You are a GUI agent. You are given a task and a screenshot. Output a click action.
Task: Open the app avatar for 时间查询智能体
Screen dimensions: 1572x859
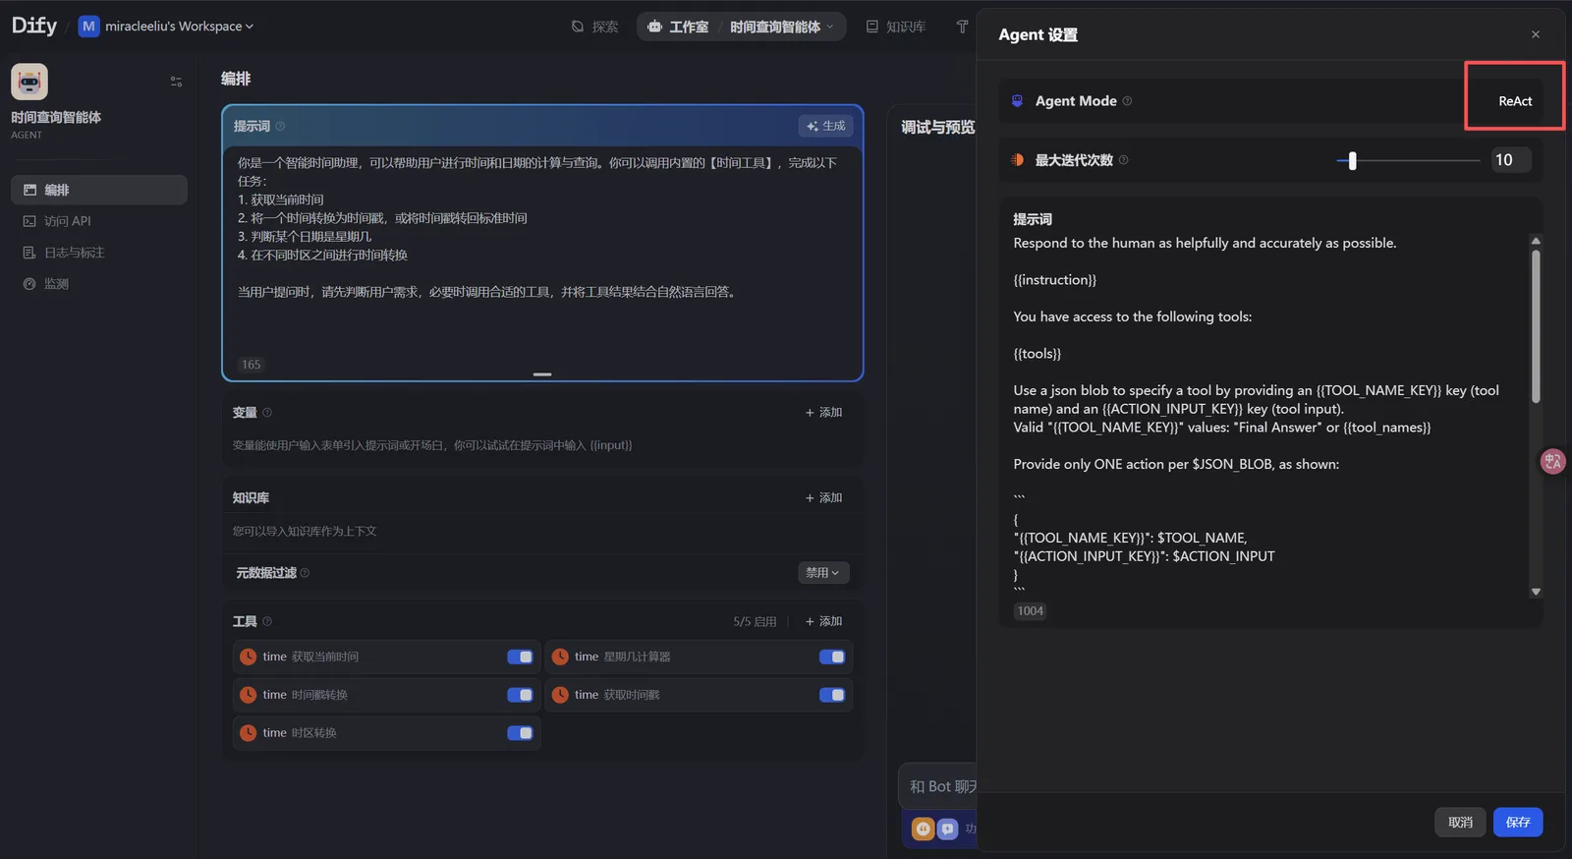[29, 82]
